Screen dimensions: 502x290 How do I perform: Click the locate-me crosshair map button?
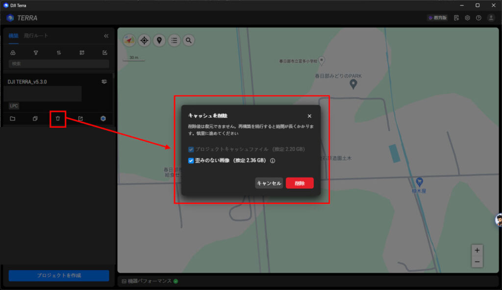tap(145, 40)
